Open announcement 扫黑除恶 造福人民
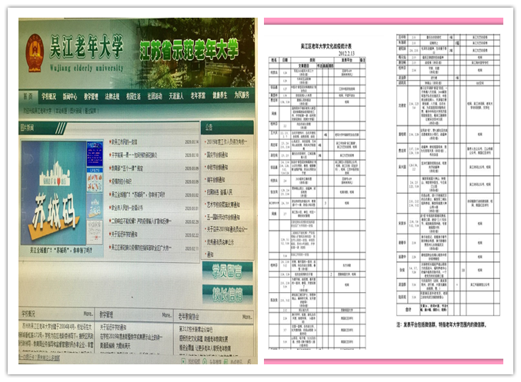Image resolution: width=521 pixels, height=382 pixels. pyautogui.click(x=219, y=192)
